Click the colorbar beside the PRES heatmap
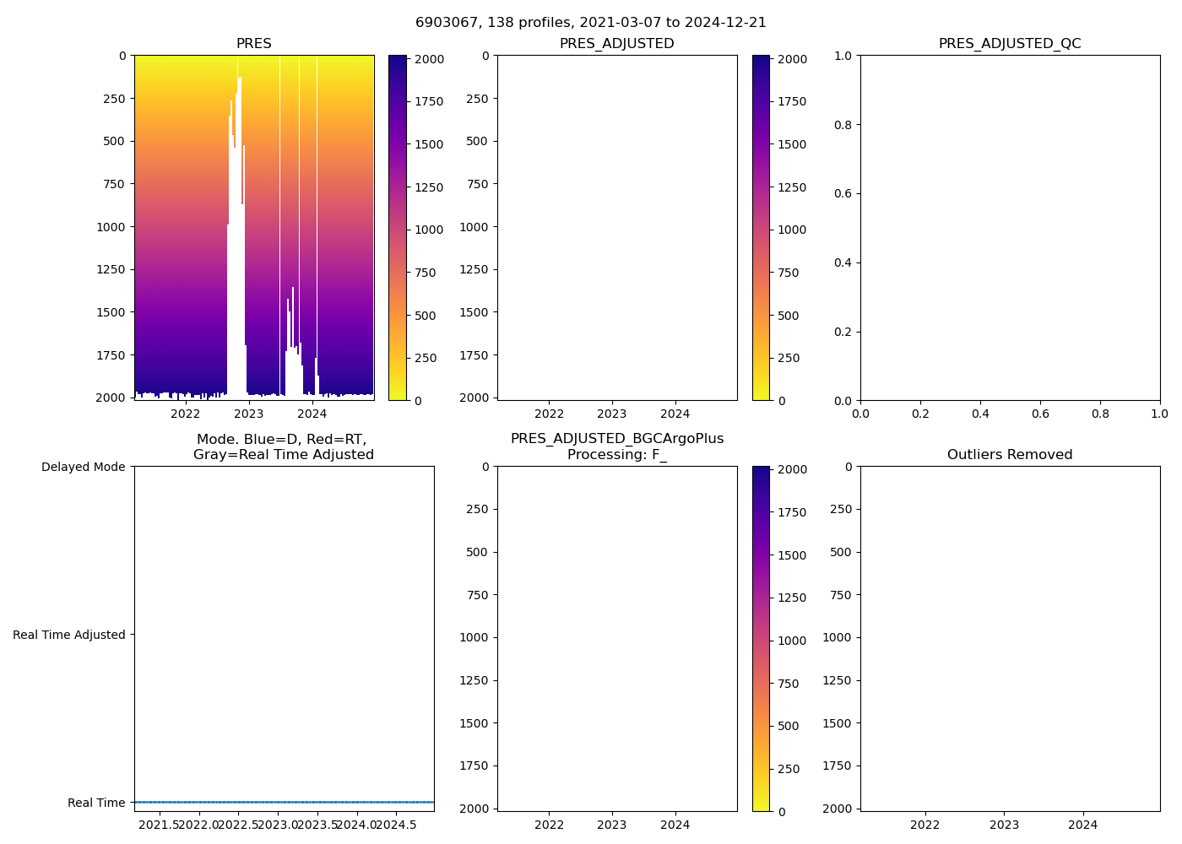 pyautogui.click(x=398, y=228)
